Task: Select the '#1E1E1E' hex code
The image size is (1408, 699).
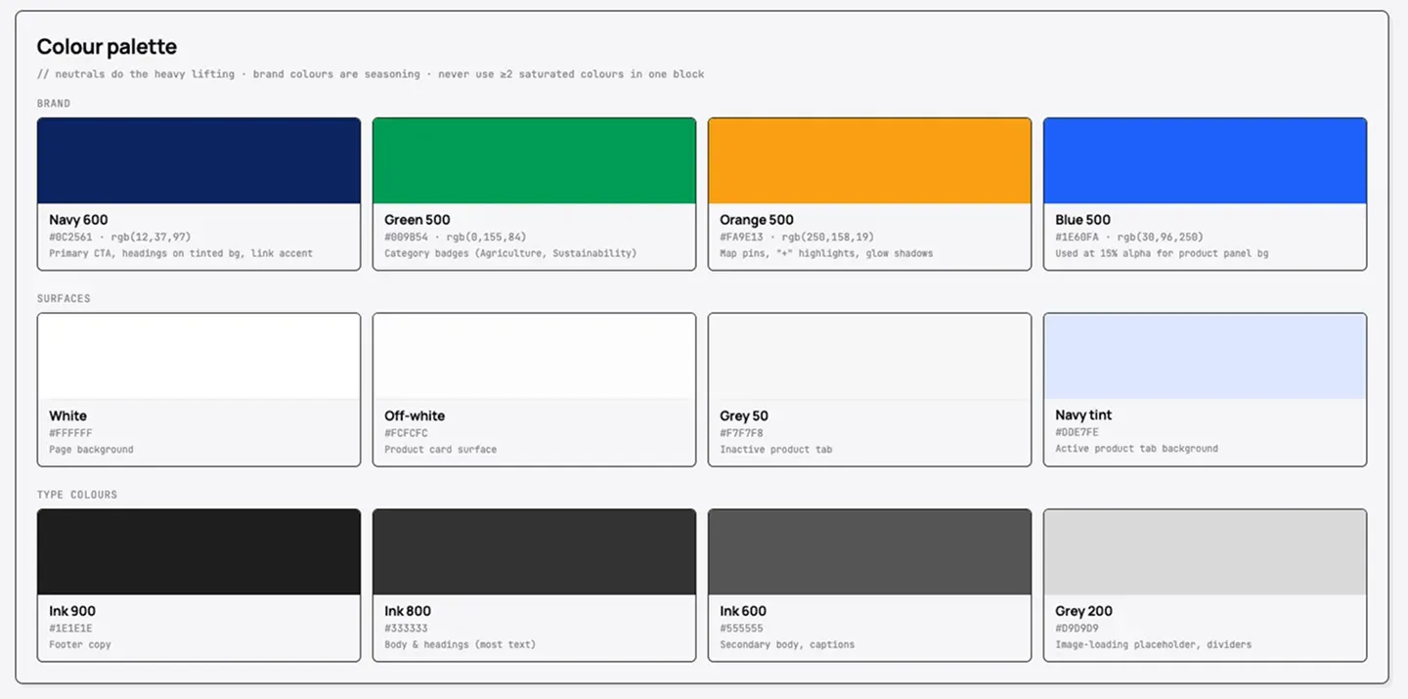Action: 70,629
